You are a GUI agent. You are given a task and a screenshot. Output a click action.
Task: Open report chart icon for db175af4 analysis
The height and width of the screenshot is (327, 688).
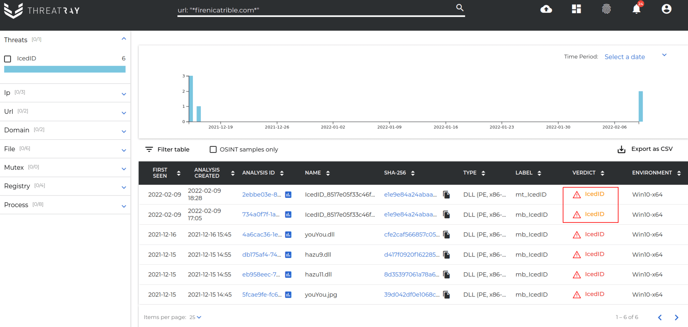288,255
